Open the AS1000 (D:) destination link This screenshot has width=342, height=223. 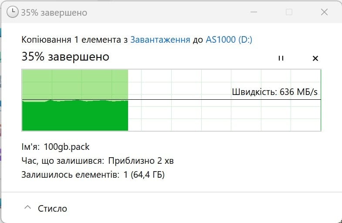pyautogui.click(x=229, y=40)
